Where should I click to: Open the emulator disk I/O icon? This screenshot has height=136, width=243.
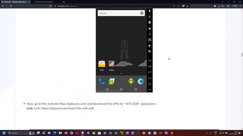[x=150, y=45]
